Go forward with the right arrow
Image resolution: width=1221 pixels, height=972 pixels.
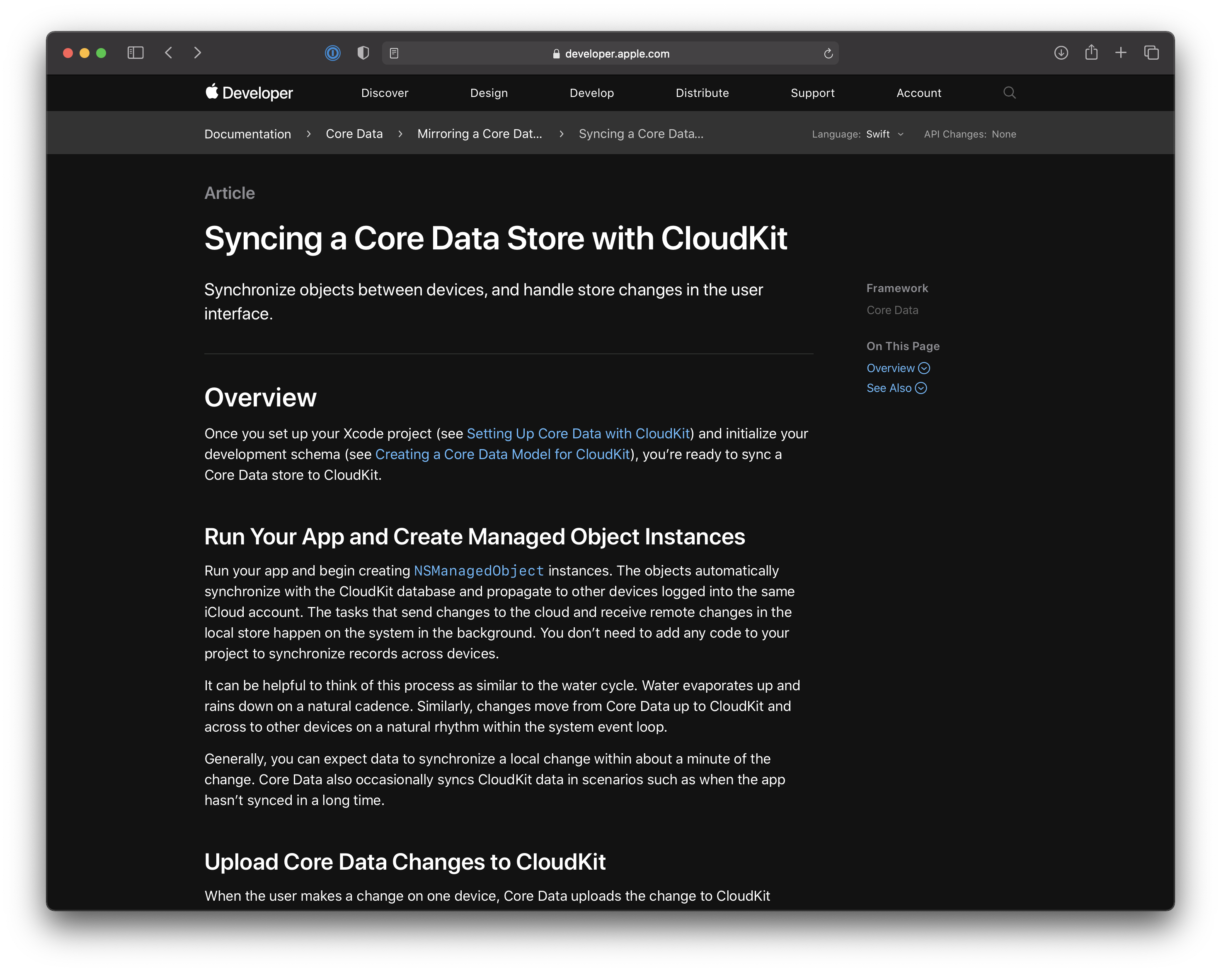tap(197, 53)
